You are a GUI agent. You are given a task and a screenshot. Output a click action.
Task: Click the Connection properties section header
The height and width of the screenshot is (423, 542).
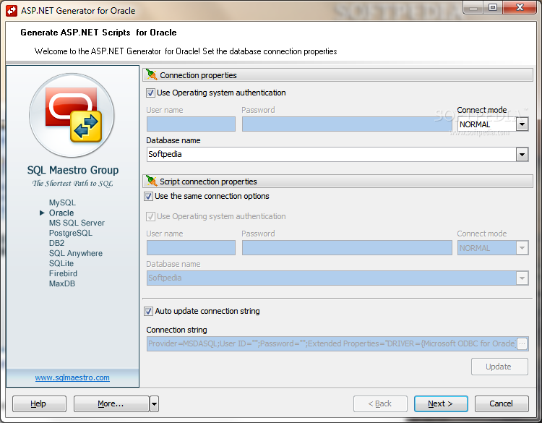coord(337,75)
